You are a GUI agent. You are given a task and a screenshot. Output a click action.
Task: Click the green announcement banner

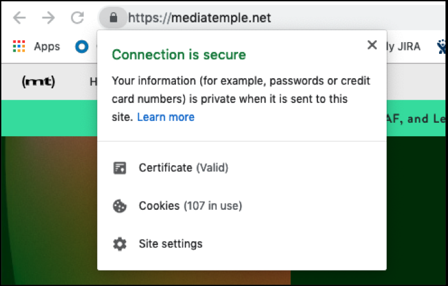click(x=417, y=118)
